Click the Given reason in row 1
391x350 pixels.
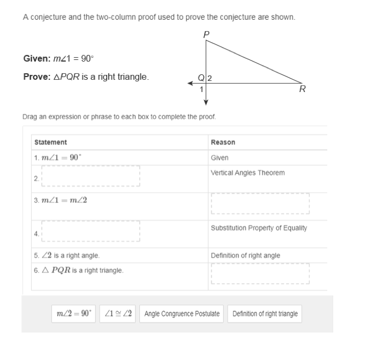click(220, 157)
